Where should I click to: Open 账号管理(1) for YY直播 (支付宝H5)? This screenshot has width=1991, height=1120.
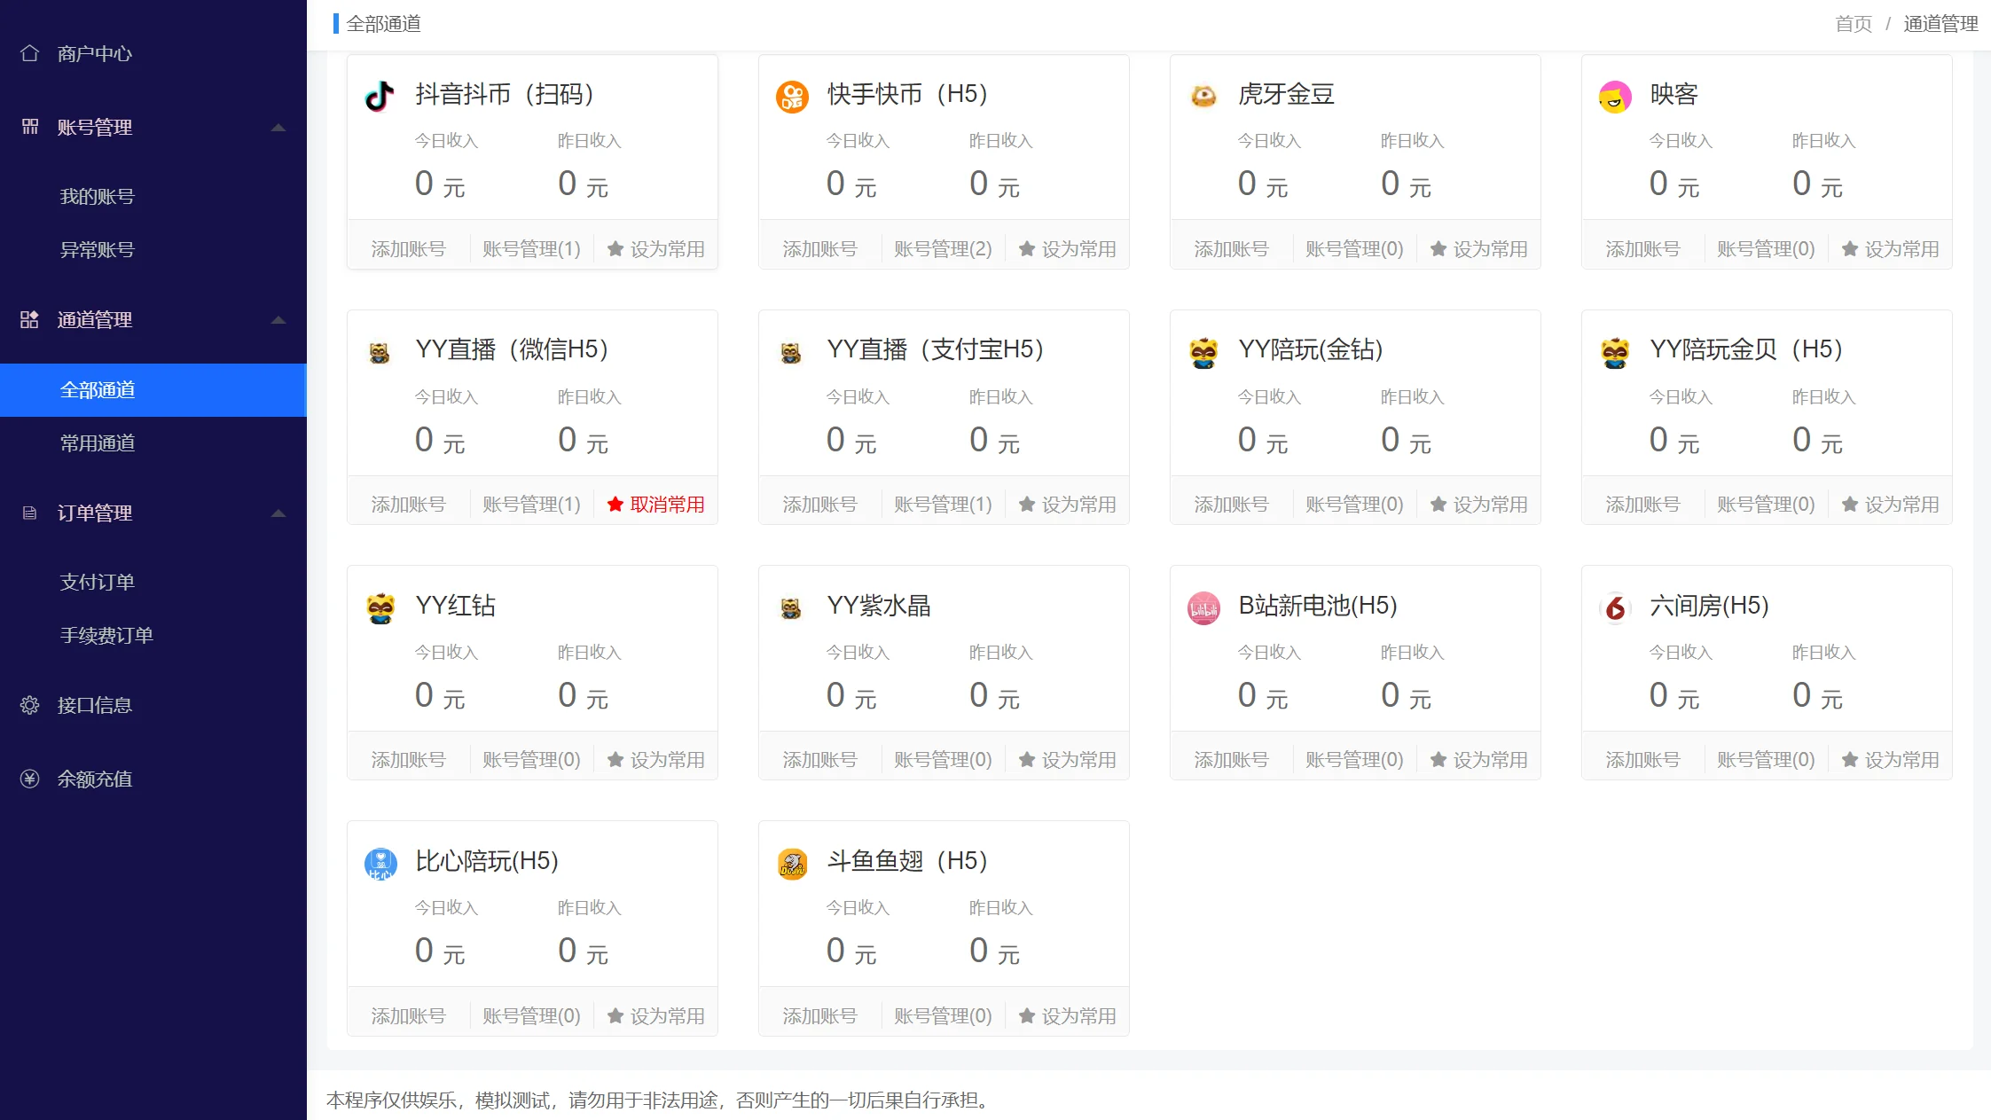coord(943,505)
